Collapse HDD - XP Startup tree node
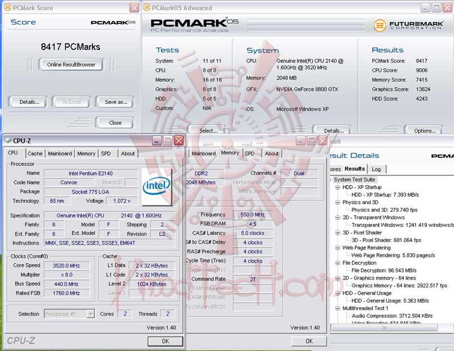 click(337, 187)
